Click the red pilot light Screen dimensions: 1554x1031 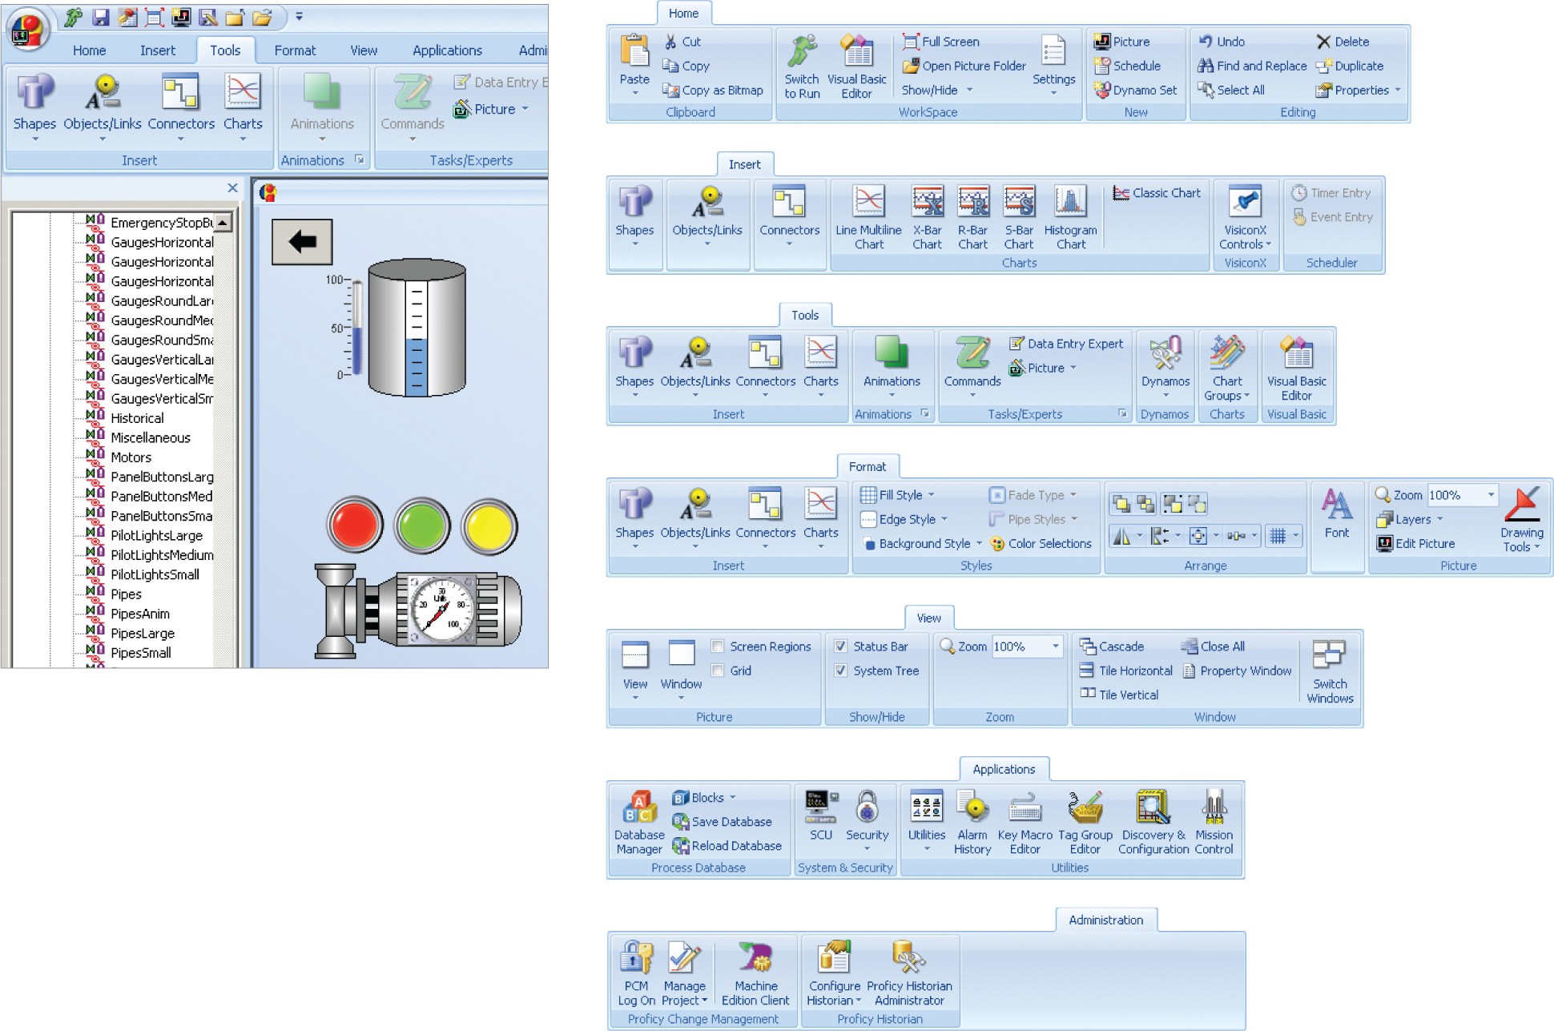click(x=355, y=526)
